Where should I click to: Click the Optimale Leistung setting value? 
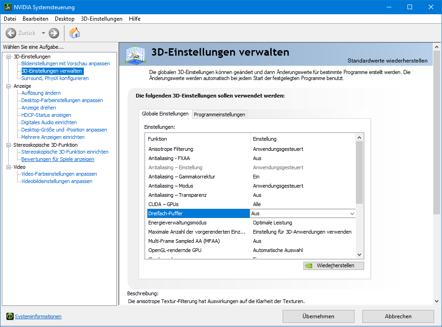pyautogui.click(x=272, y=223)
